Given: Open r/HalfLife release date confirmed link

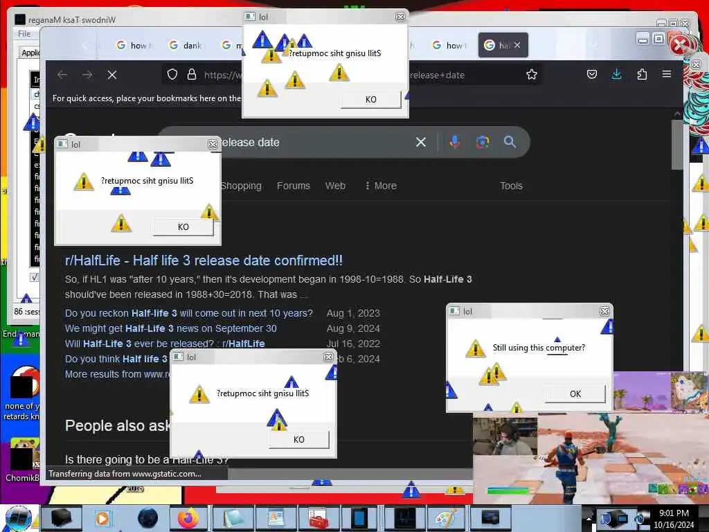Looking at the screenshot, I should point(204,260).
